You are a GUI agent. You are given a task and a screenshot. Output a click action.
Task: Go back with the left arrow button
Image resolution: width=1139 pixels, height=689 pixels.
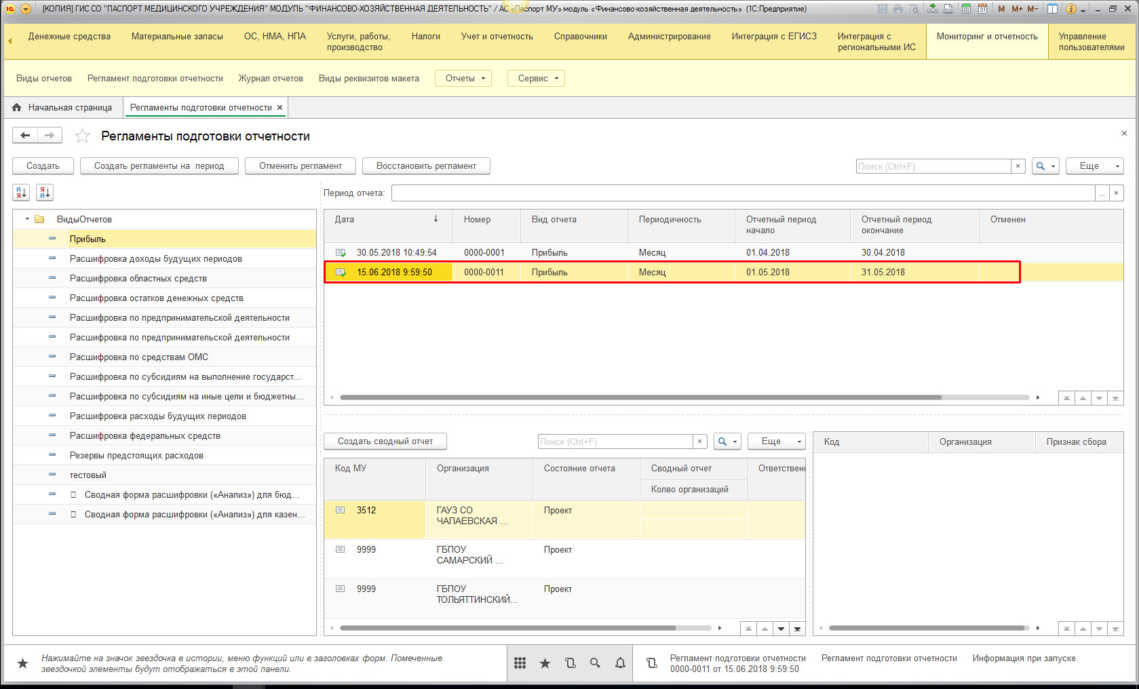pos(25,136)
